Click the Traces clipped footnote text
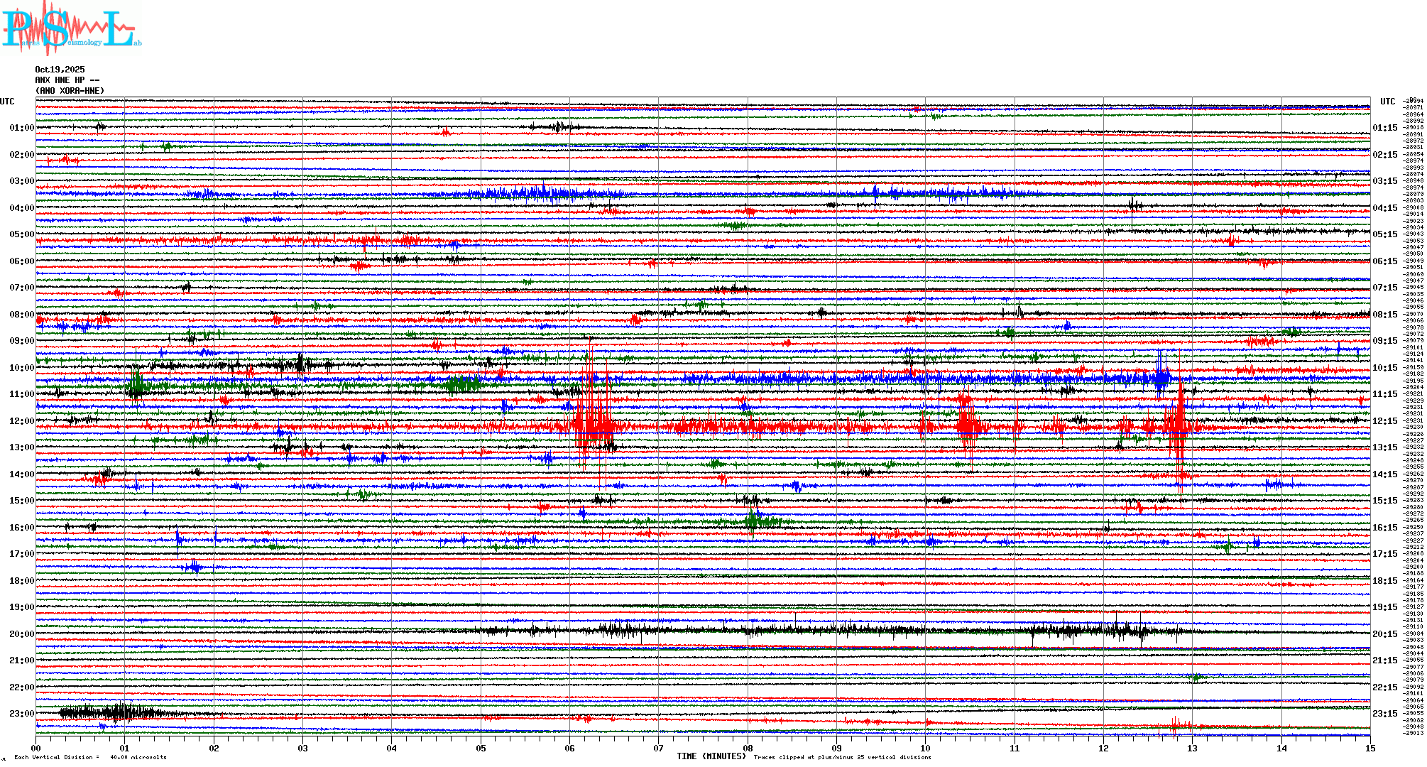Viewport: 1427px width, 767px height. coord(842,758)
